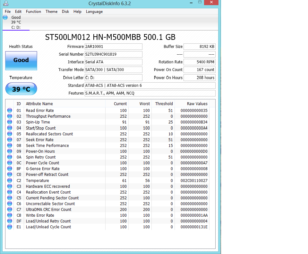Click the Serial Number field
This screenshot has width=308, height=254.
[114, 54]
